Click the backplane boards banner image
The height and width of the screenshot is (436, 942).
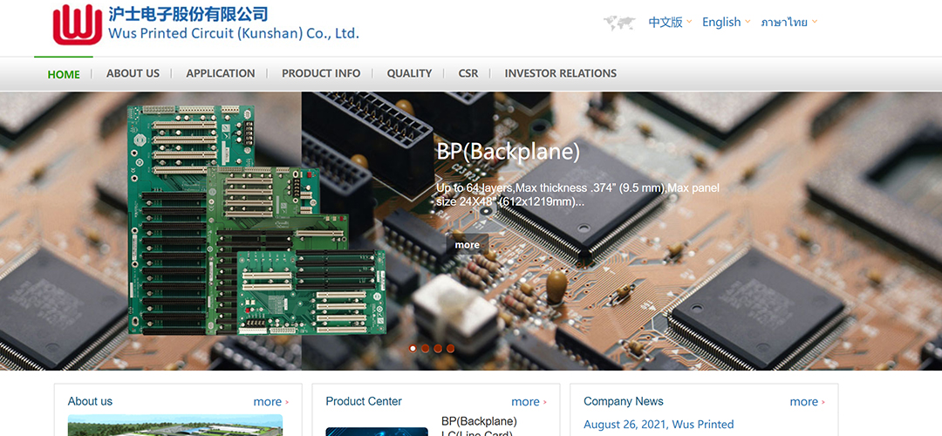coord(256,220)
